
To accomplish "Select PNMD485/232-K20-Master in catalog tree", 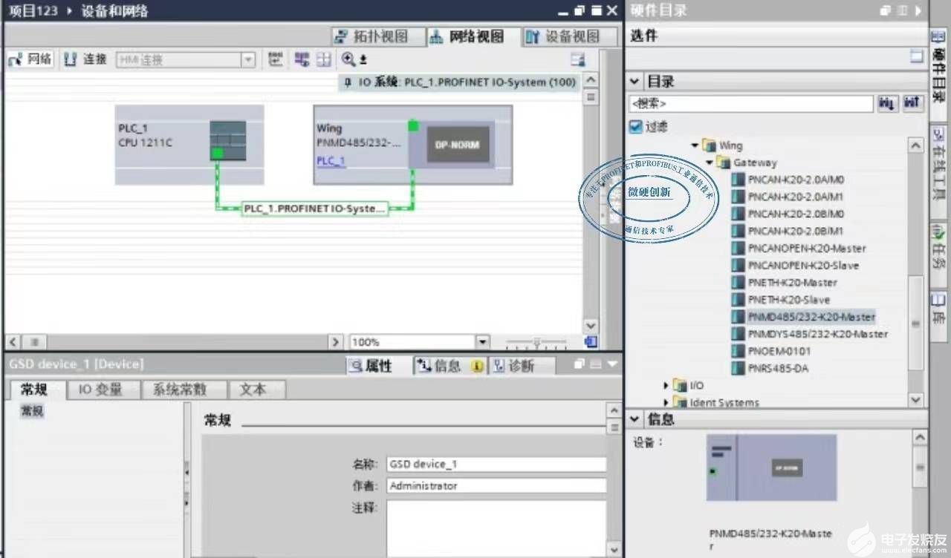I will coord(803,317).
